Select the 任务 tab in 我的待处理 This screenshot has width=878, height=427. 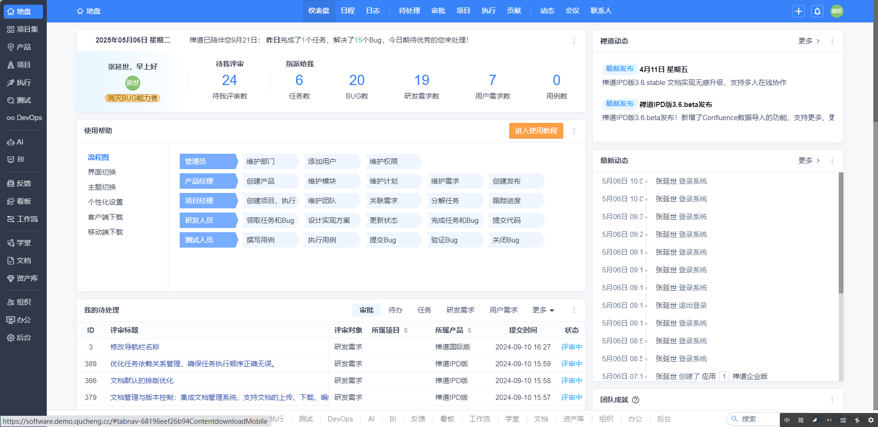tap(425, 310)
